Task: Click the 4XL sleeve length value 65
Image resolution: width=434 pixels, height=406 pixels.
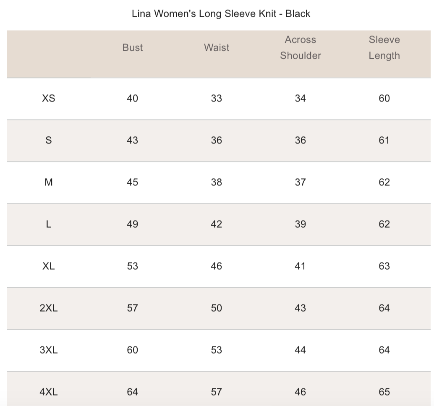Action: click(x=384, y=392)
